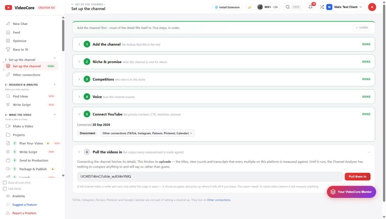The height and width of the screenshot is (219, 386).
Task: Follow the Other connections link in footer note
Action: [x=219, y=200]
